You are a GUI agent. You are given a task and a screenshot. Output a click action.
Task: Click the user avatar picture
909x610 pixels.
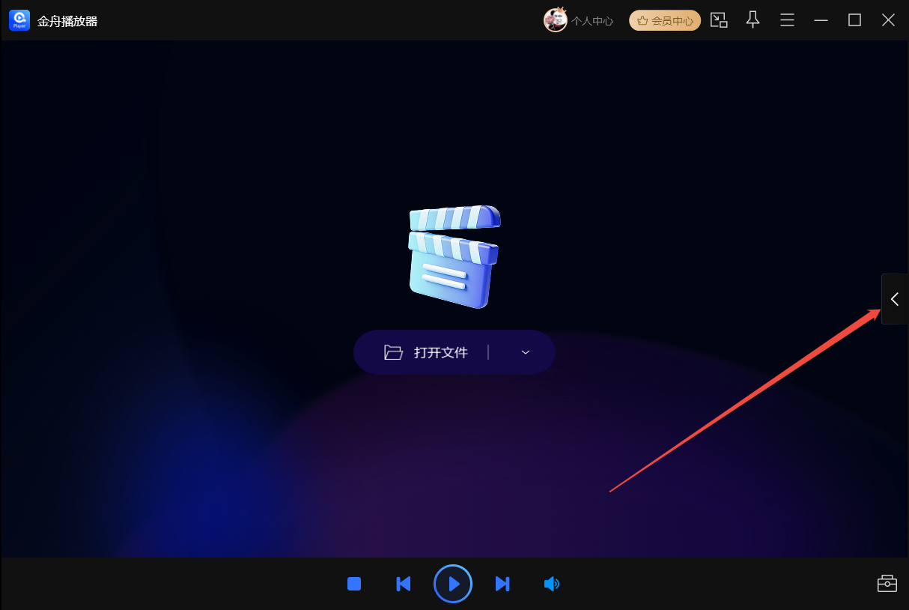[555, 20]
